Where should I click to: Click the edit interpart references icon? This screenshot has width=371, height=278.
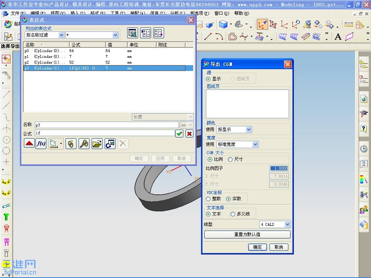click(x=84, y=143)
